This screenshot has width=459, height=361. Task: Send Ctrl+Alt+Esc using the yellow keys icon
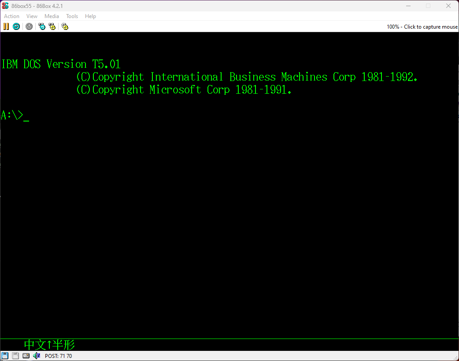tap(52, 26)
